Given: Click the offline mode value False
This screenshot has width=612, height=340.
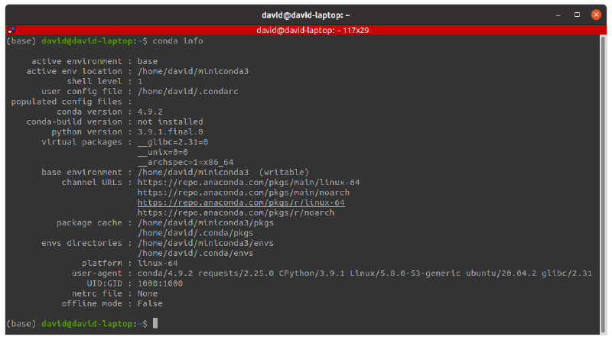Looking at the screenshot, I should click(150, 304).
